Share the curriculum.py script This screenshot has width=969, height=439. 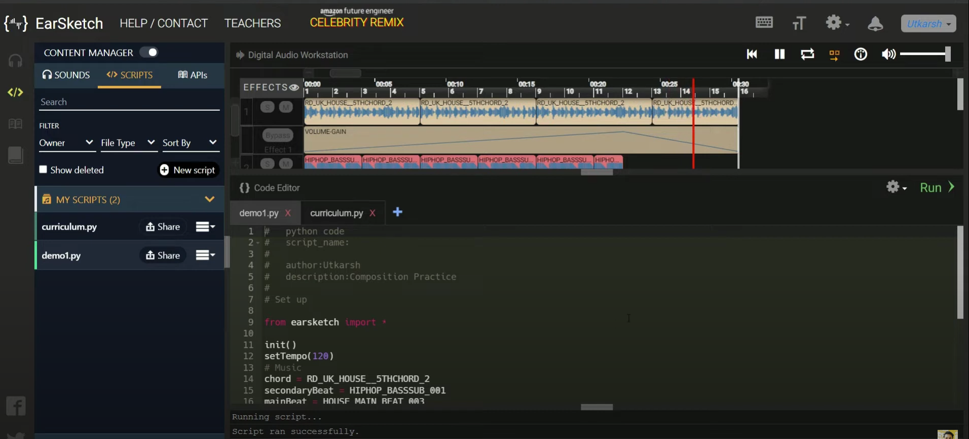point(163,227)
